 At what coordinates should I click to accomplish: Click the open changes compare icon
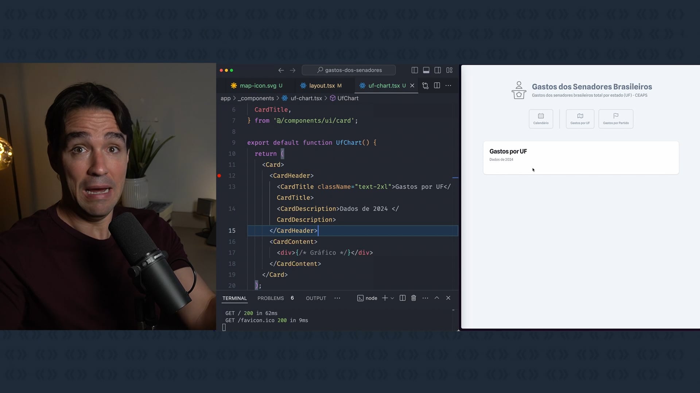425,86
